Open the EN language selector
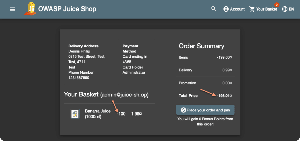 pos(288,9)
